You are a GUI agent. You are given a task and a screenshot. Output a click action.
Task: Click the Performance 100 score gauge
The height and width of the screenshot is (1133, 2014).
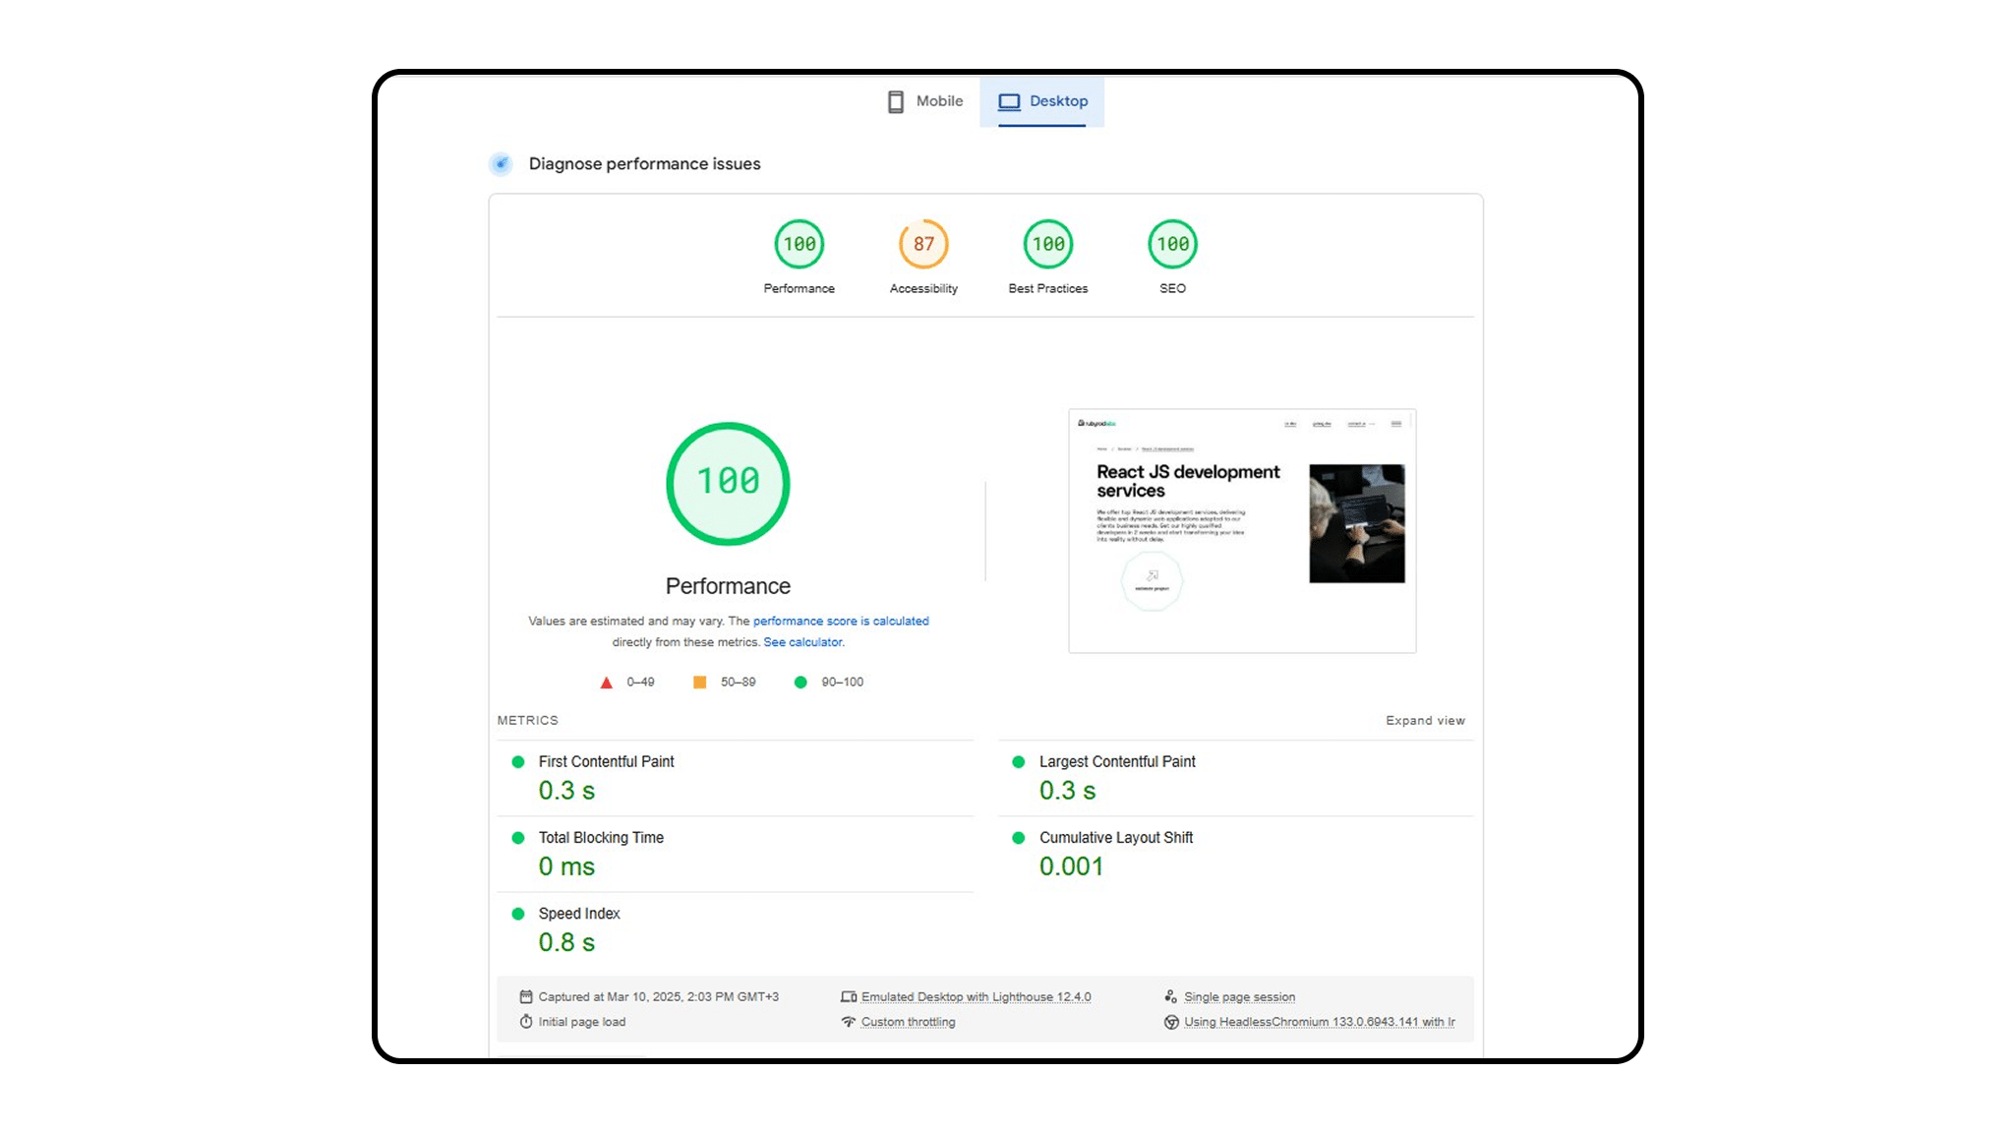coord(799,244)
